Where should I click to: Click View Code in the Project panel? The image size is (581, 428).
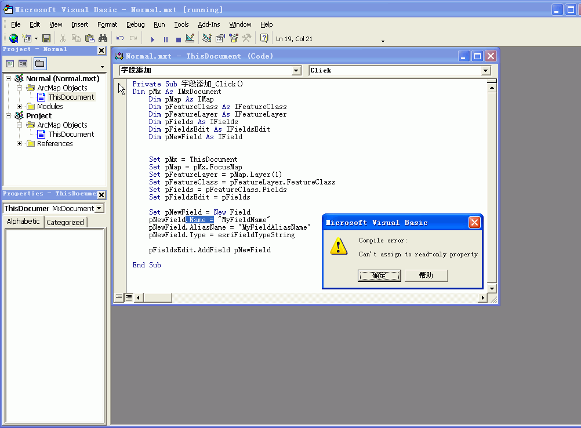[10, 64]
